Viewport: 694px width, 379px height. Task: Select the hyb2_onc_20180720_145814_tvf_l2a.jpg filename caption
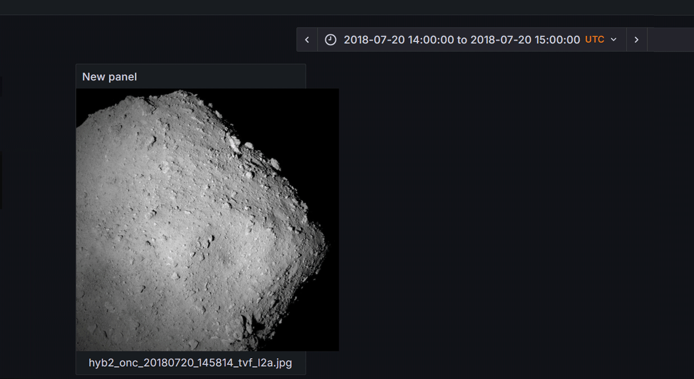(x=190, y=363)
